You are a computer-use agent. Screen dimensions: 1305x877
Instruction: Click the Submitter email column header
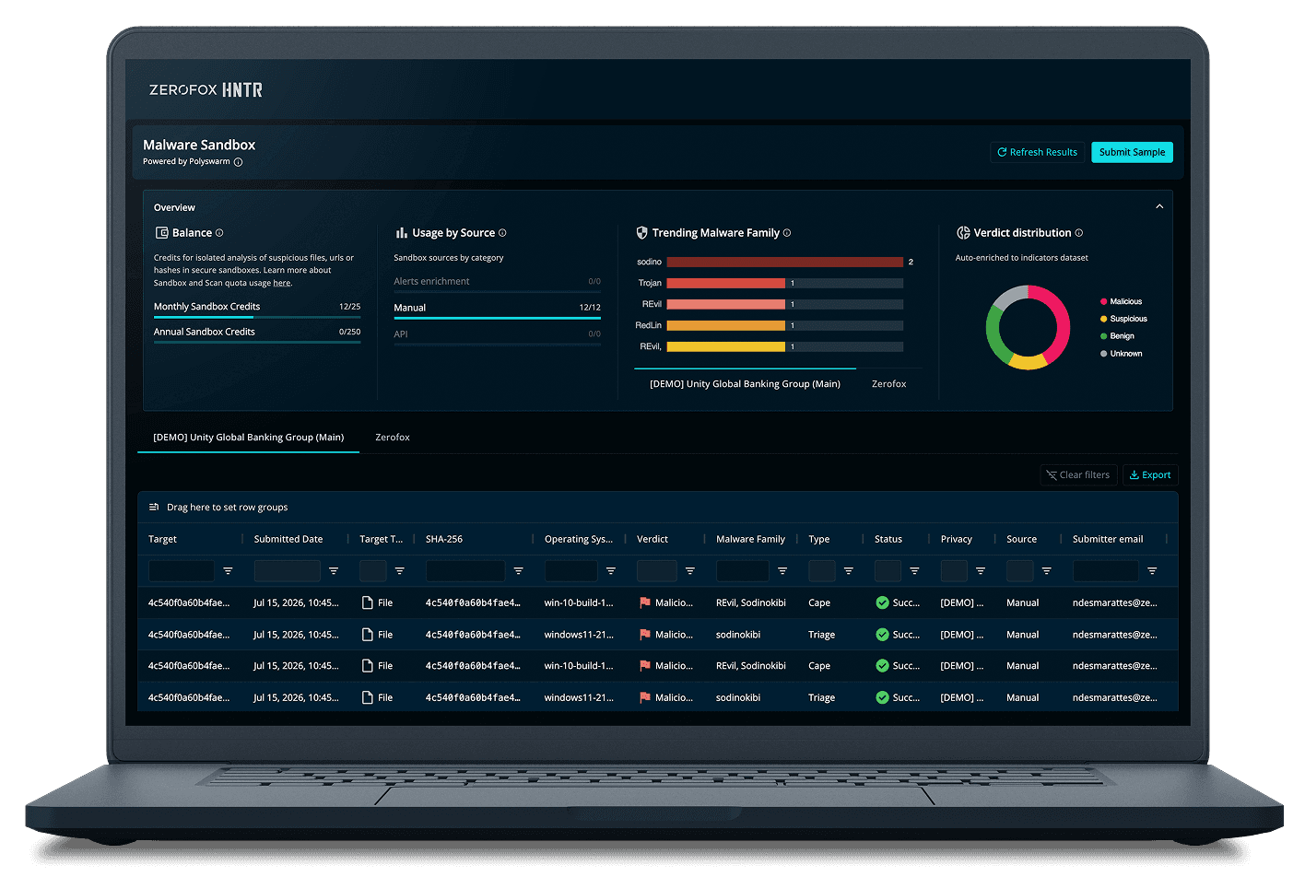1108,540
